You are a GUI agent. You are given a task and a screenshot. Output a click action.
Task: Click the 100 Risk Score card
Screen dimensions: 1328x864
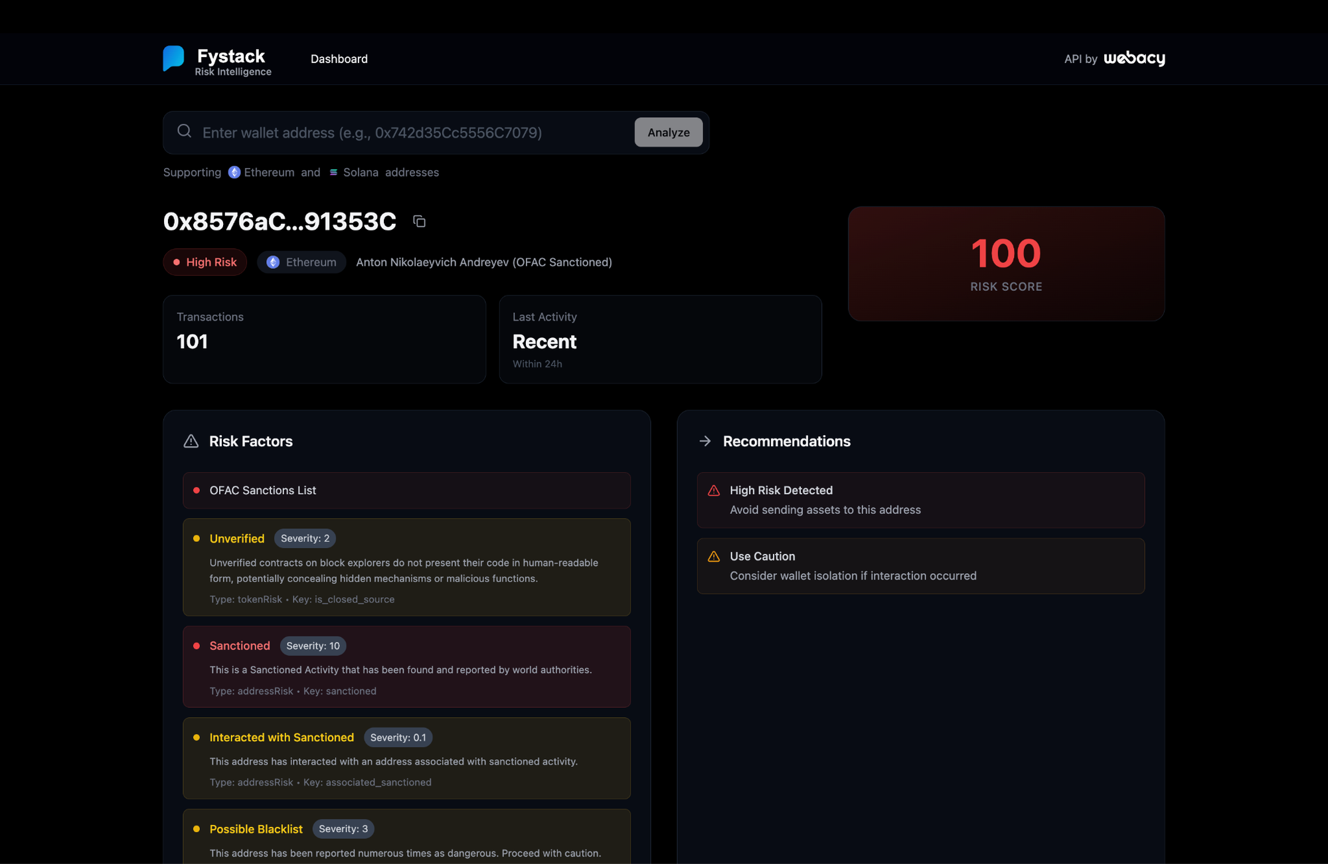coord(1006,264)
